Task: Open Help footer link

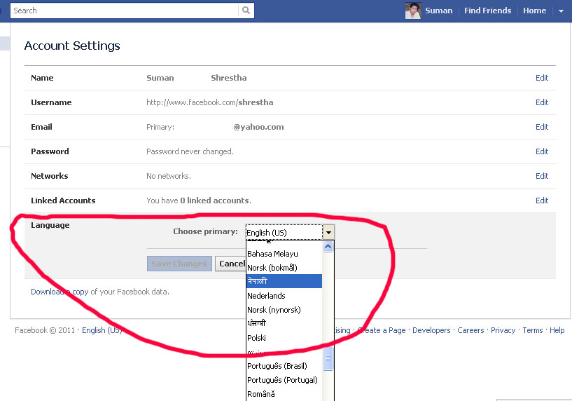Action: (557, 330)
